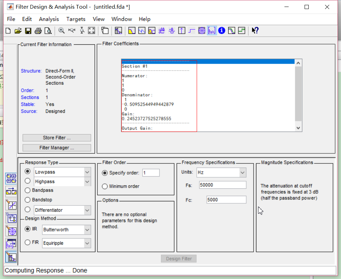The width and height of the screenshot is (341, 279).
Task: Display the Phase Response plot
Action: 142,31
